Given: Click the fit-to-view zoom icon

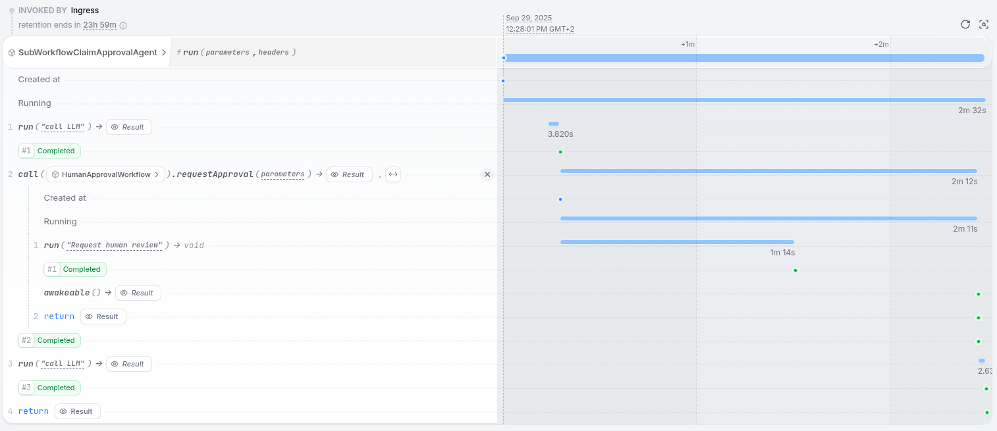Looking at the screenshot, I should pyautogui.click(x=984, y=24).
